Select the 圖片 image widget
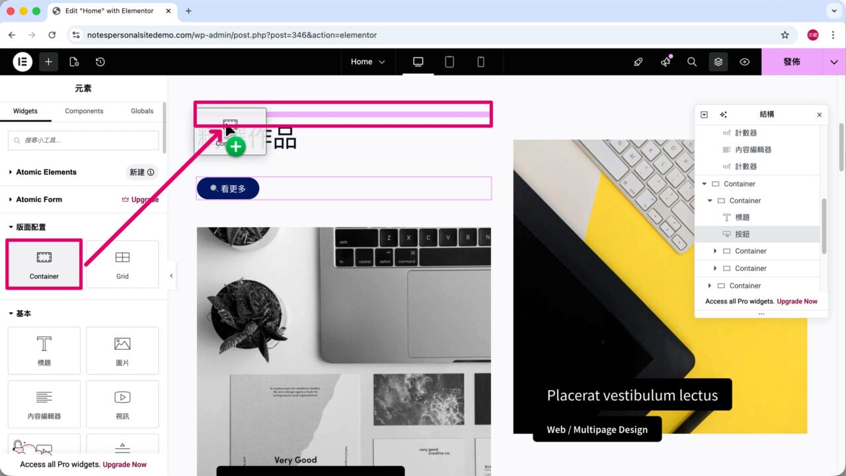The height and width of the screenshot is (476, 846). [122, 350]
